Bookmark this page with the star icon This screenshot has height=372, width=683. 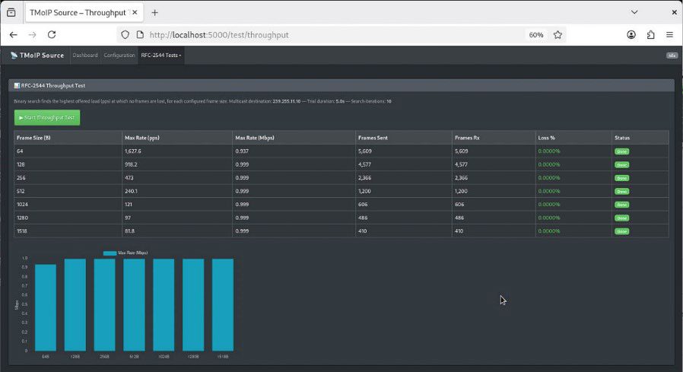coord(558,35)
